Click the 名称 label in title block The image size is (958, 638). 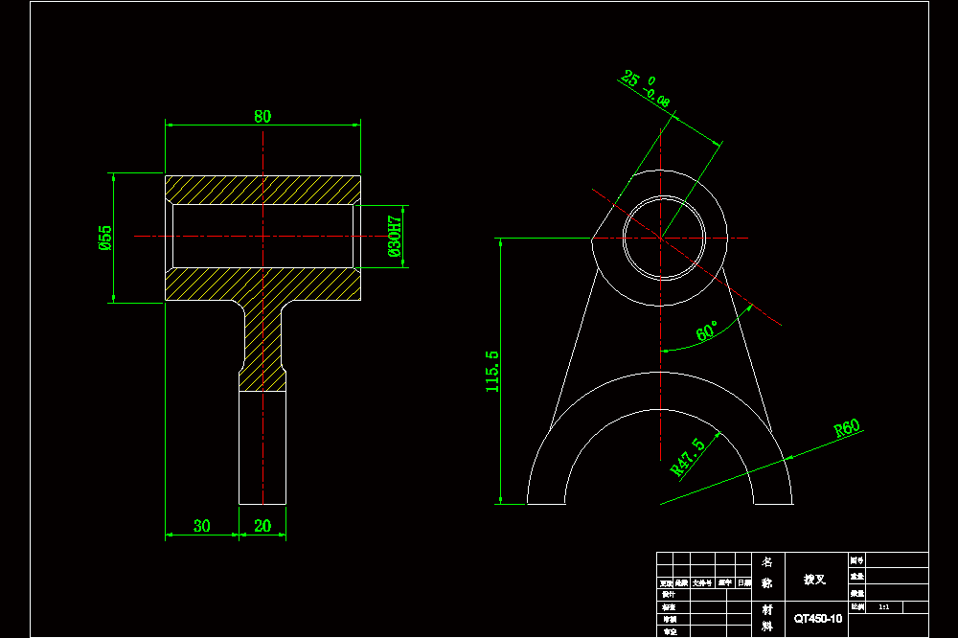767,573
